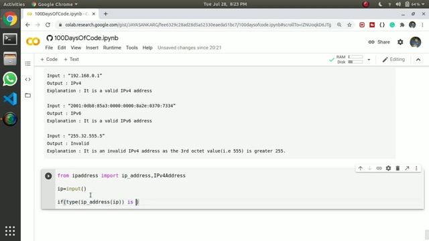Viewport: 429px width, 241px height.
Task: Launch Visual Studio Code from the dock
Action: point(10,99)
